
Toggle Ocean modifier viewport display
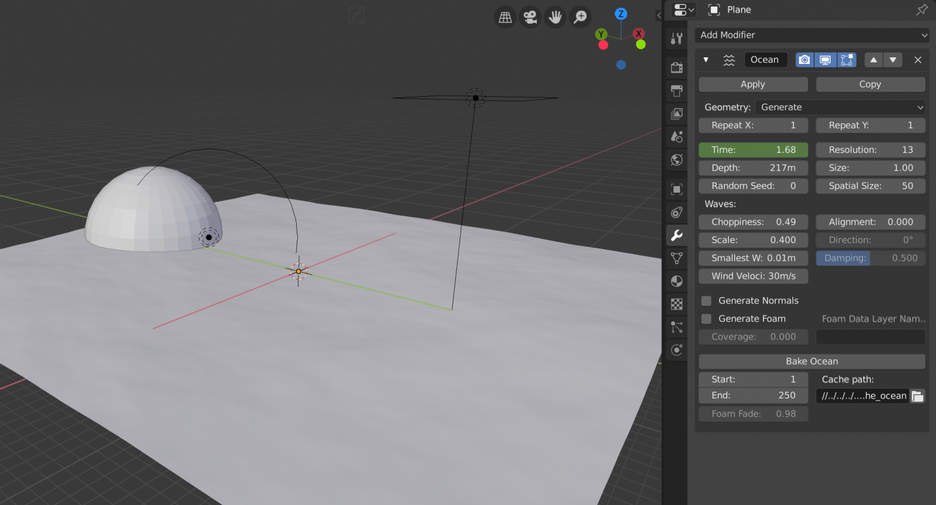[825, 60]
